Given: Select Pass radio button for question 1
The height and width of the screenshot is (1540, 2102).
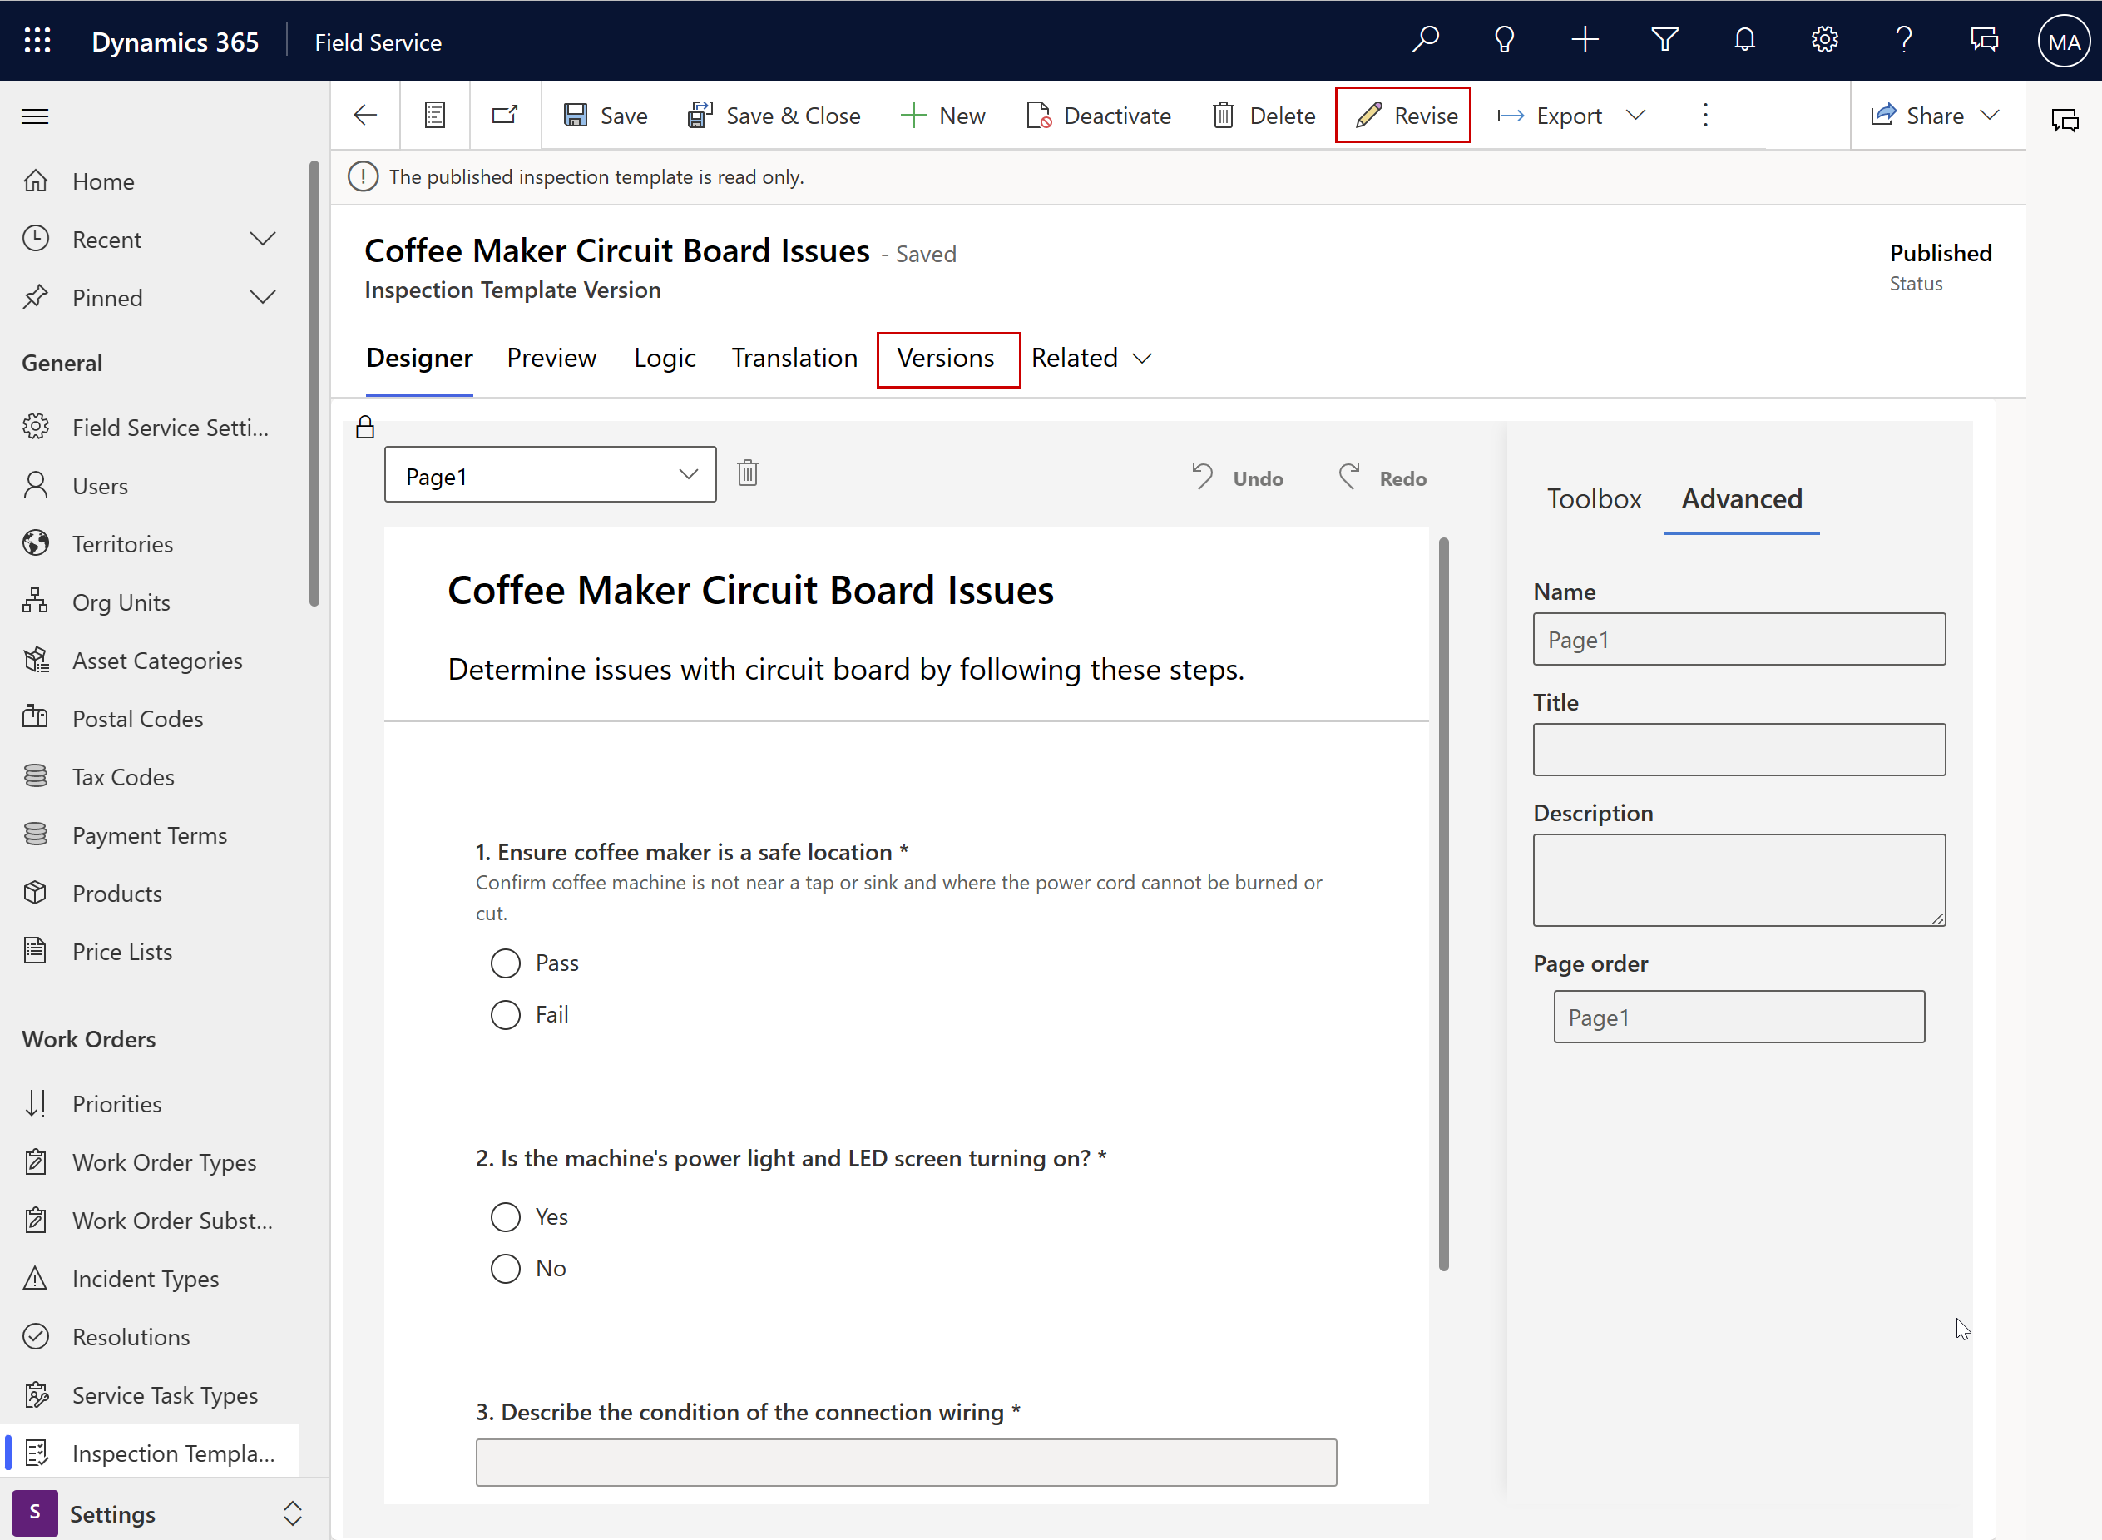Looking at the screenshot, I should tap(504, 962).
